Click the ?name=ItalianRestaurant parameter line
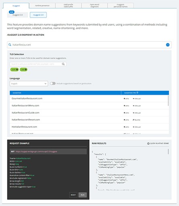 click(x=20, y=159)
